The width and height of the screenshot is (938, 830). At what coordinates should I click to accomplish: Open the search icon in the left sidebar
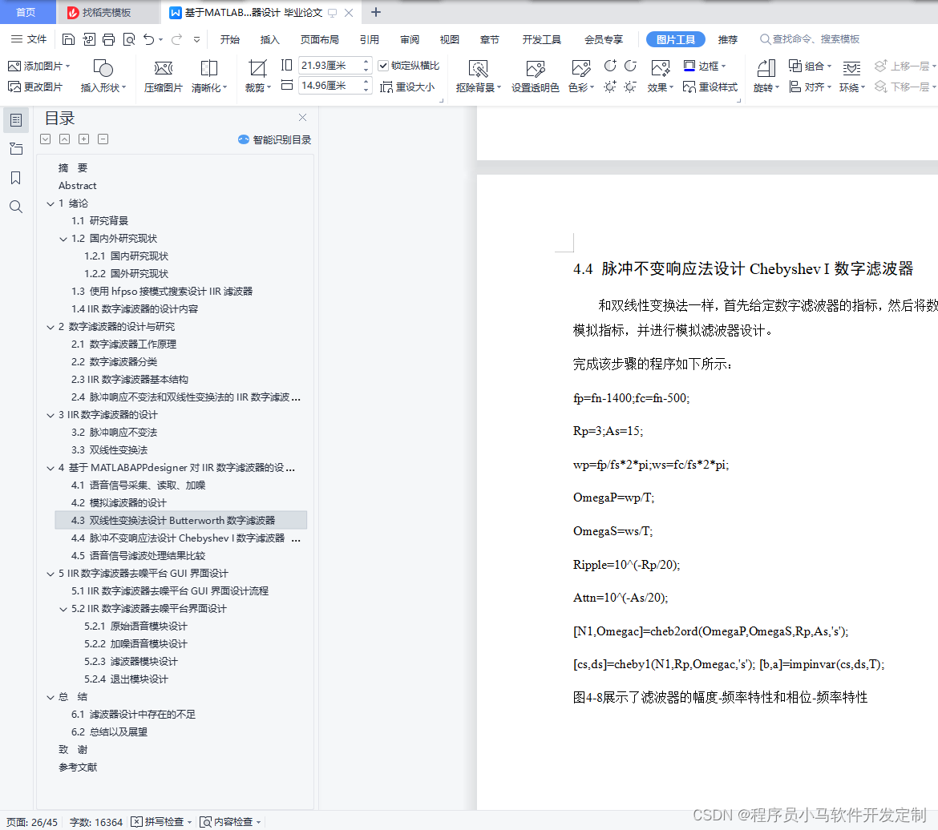15,207
